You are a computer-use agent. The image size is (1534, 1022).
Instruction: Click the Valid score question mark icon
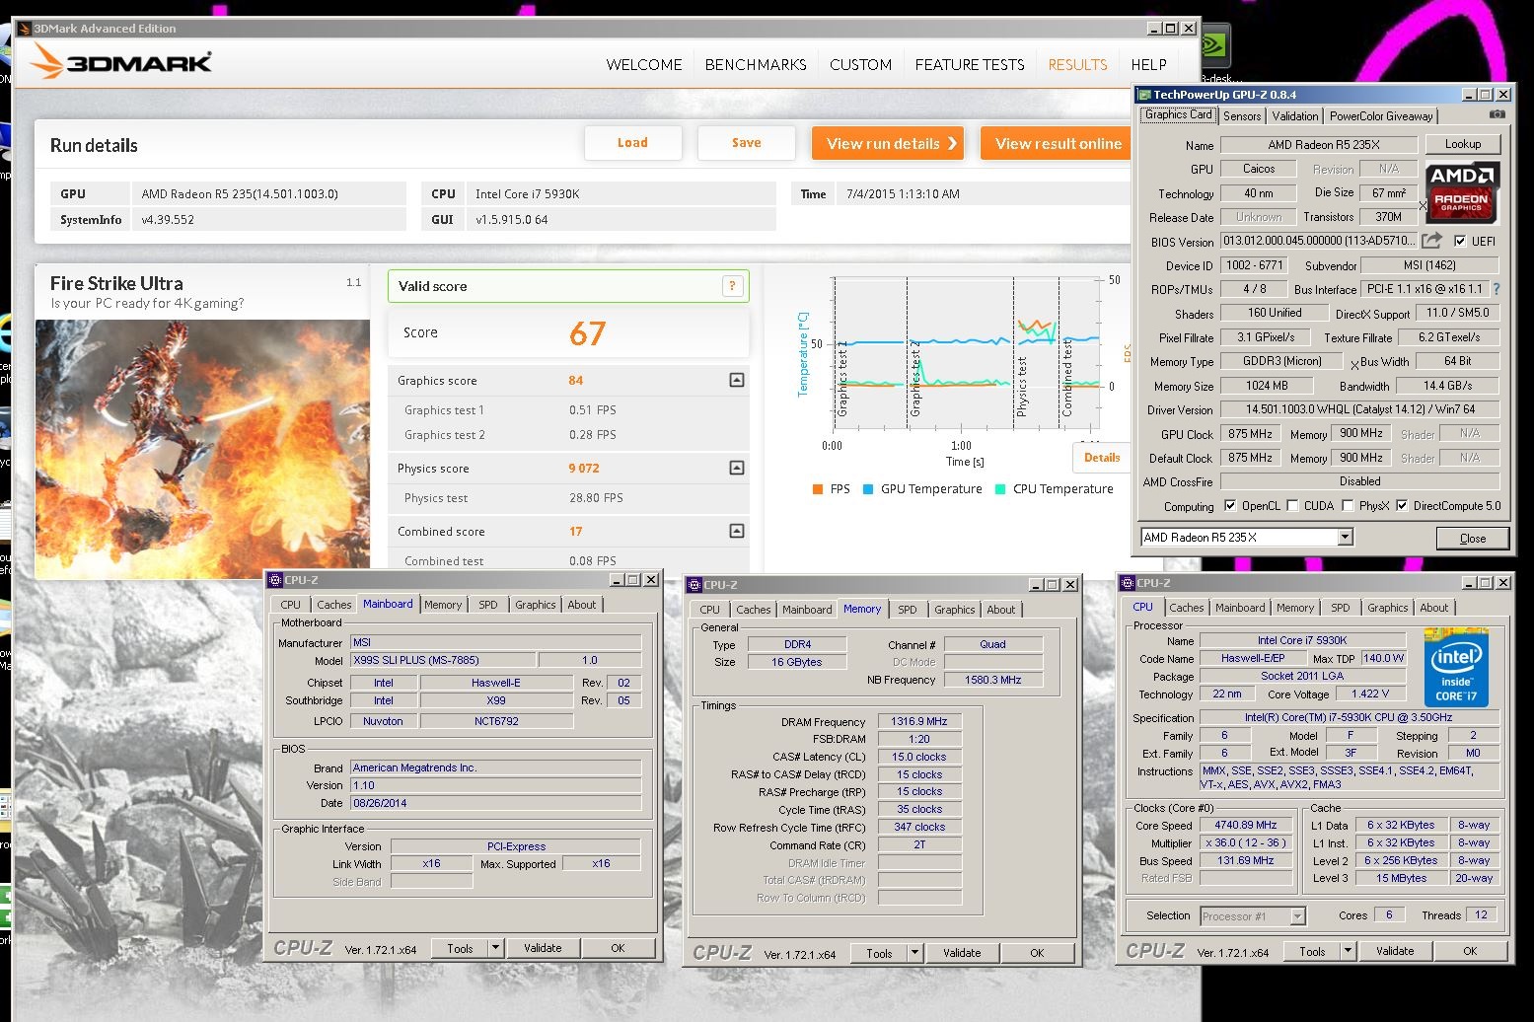732,286
